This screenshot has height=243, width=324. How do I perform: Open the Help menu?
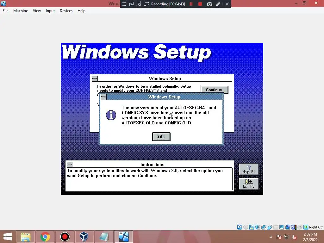81,11
